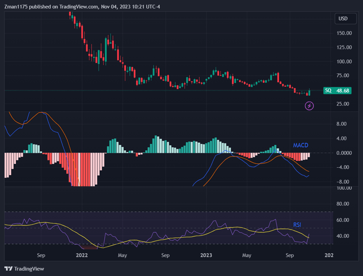Click the 25.00 price axis label

[343, 104]
